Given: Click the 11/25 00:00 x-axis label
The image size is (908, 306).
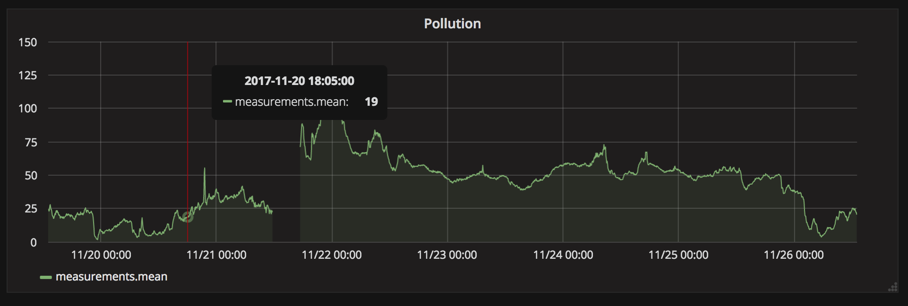Looking at the screenshot, I should point(678,255).
